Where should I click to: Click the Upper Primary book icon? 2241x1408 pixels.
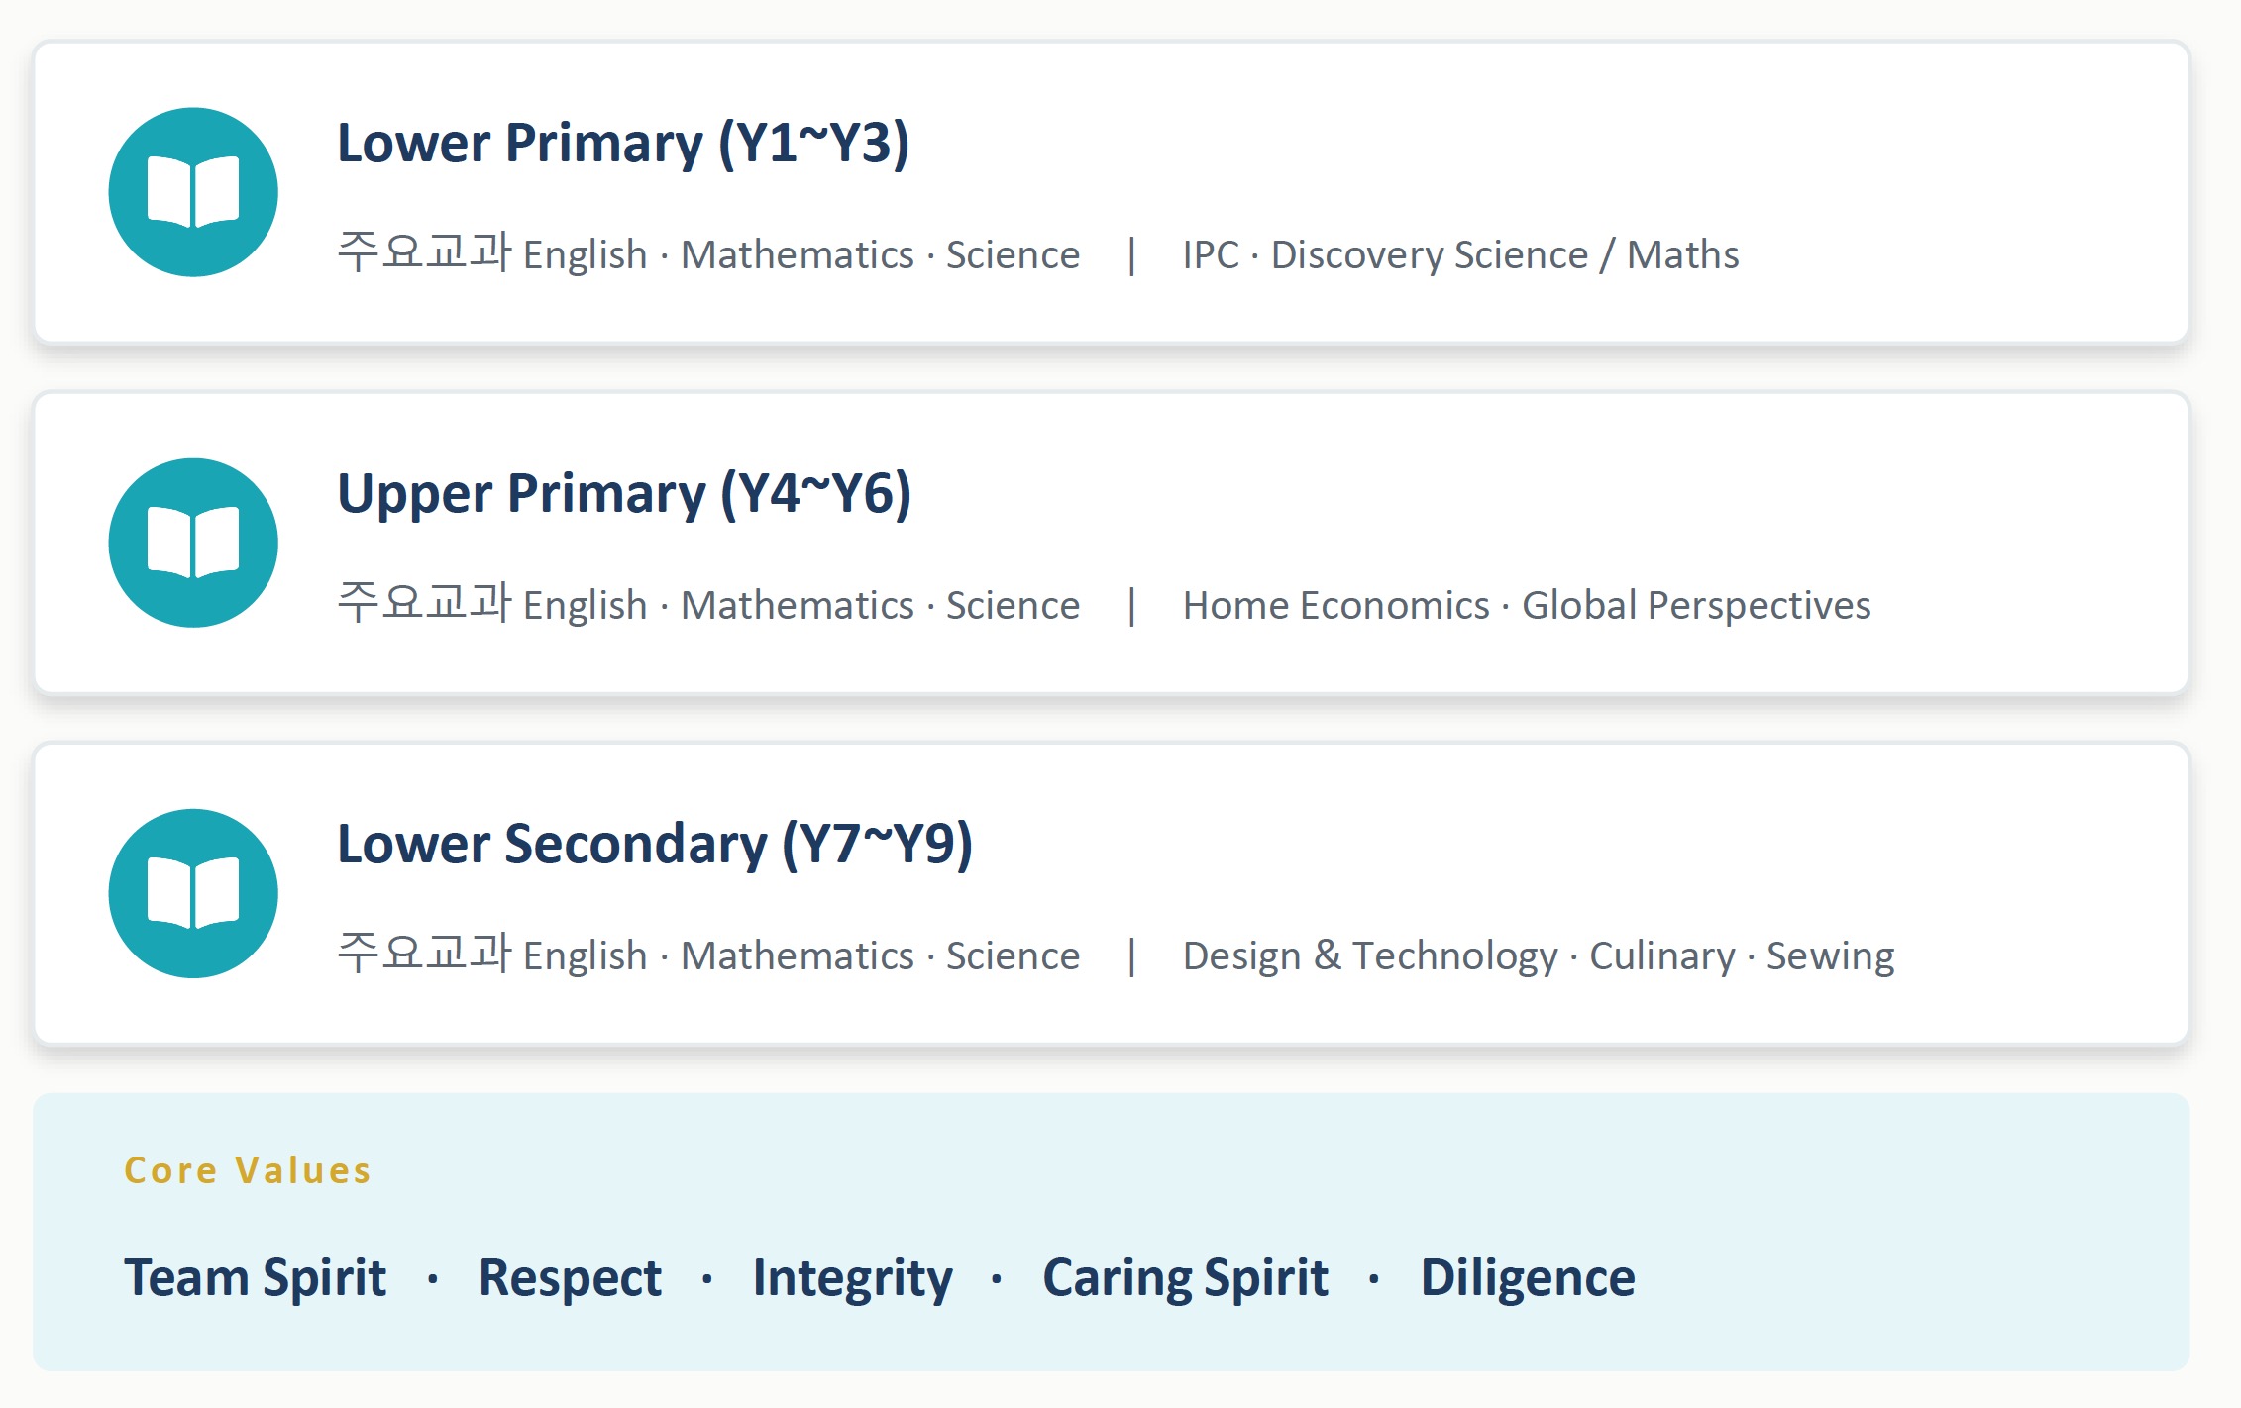click(x=193, y=543)
